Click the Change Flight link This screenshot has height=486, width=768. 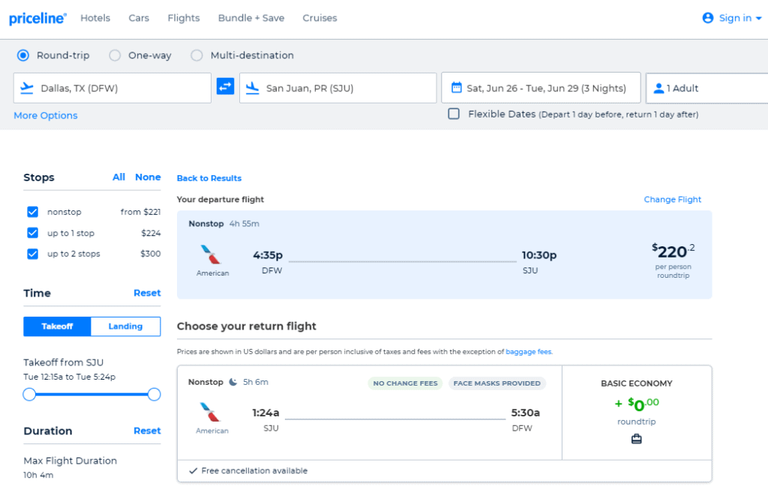[673, 199]
